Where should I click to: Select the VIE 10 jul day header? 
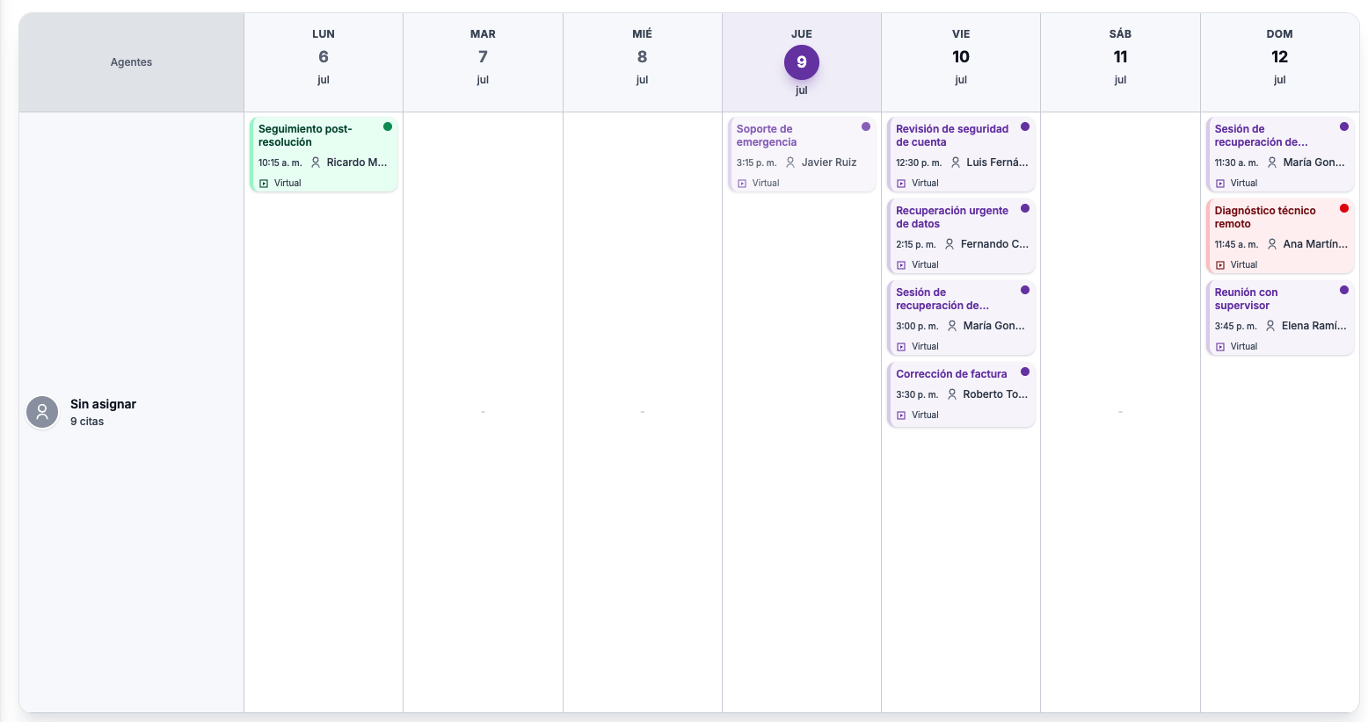(x=961, y=62)
